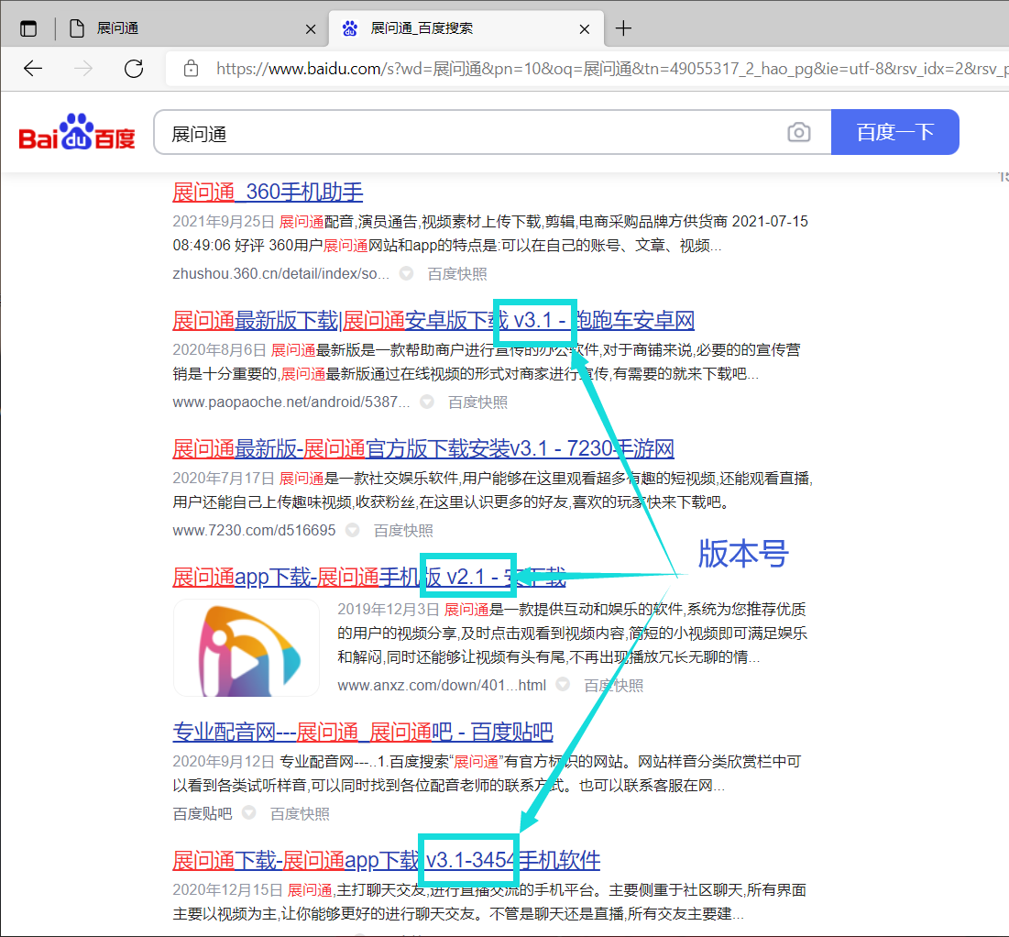
Task: Open 百度快照 for 7230.com result
Action: [x=403, y=531]
